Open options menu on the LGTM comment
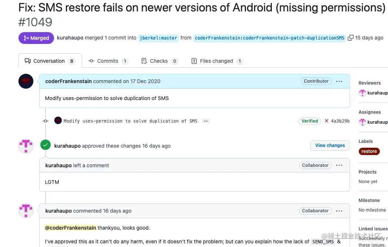 click(339, 165)
